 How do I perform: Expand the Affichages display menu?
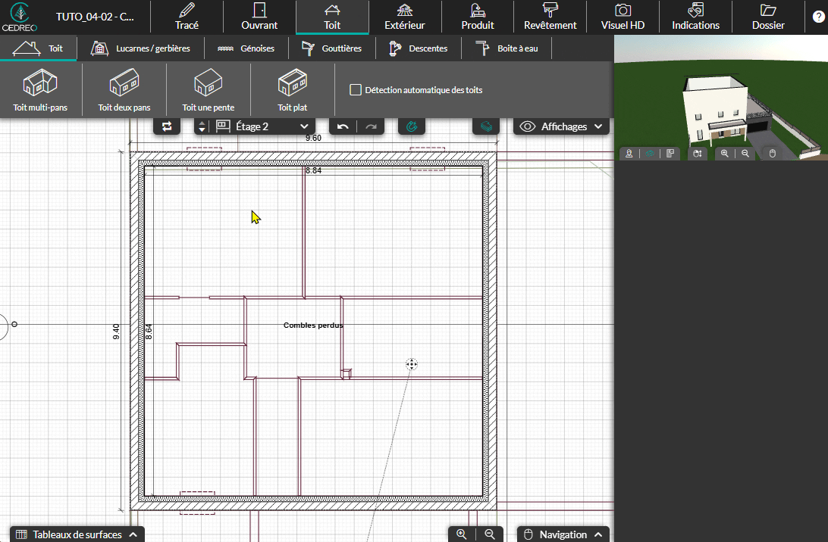[562, 126]
